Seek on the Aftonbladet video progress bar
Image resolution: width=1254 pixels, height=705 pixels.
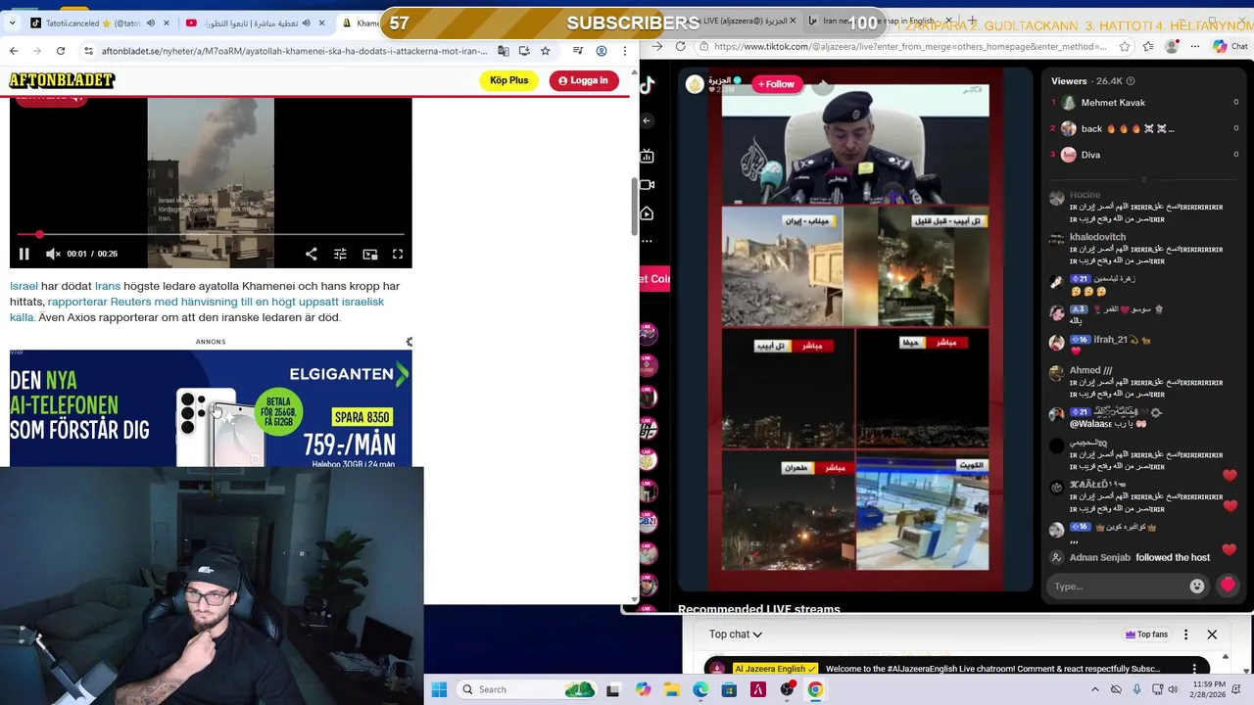coord(211,234)
